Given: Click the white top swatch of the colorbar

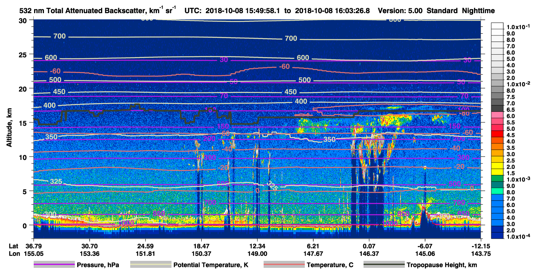Looking at the screenshot, I should tap(497, 26).
